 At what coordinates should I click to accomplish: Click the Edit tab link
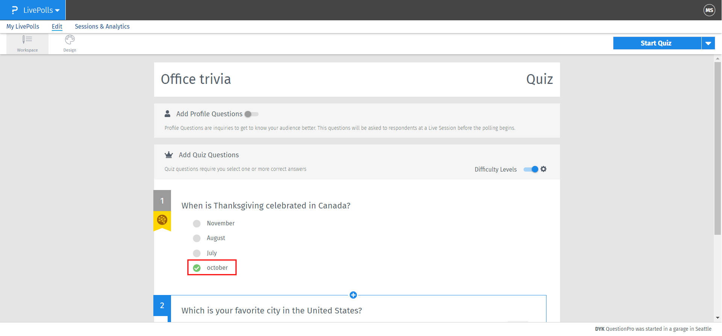click(57, 26)
